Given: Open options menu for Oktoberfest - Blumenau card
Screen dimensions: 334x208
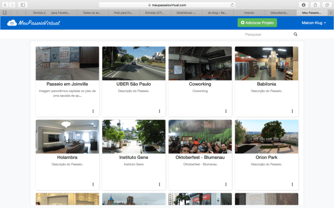Looking at the screenshot, I should click(226, 184).
